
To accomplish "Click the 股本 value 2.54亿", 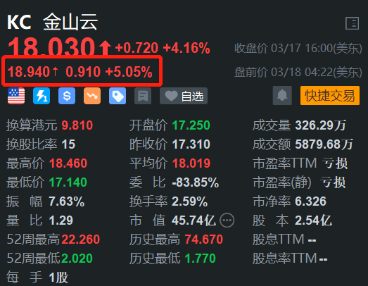I will click(313, 220).
